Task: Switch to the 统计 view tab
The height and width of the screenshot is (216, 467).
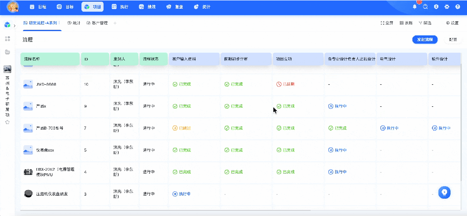Action: (74, 23)
